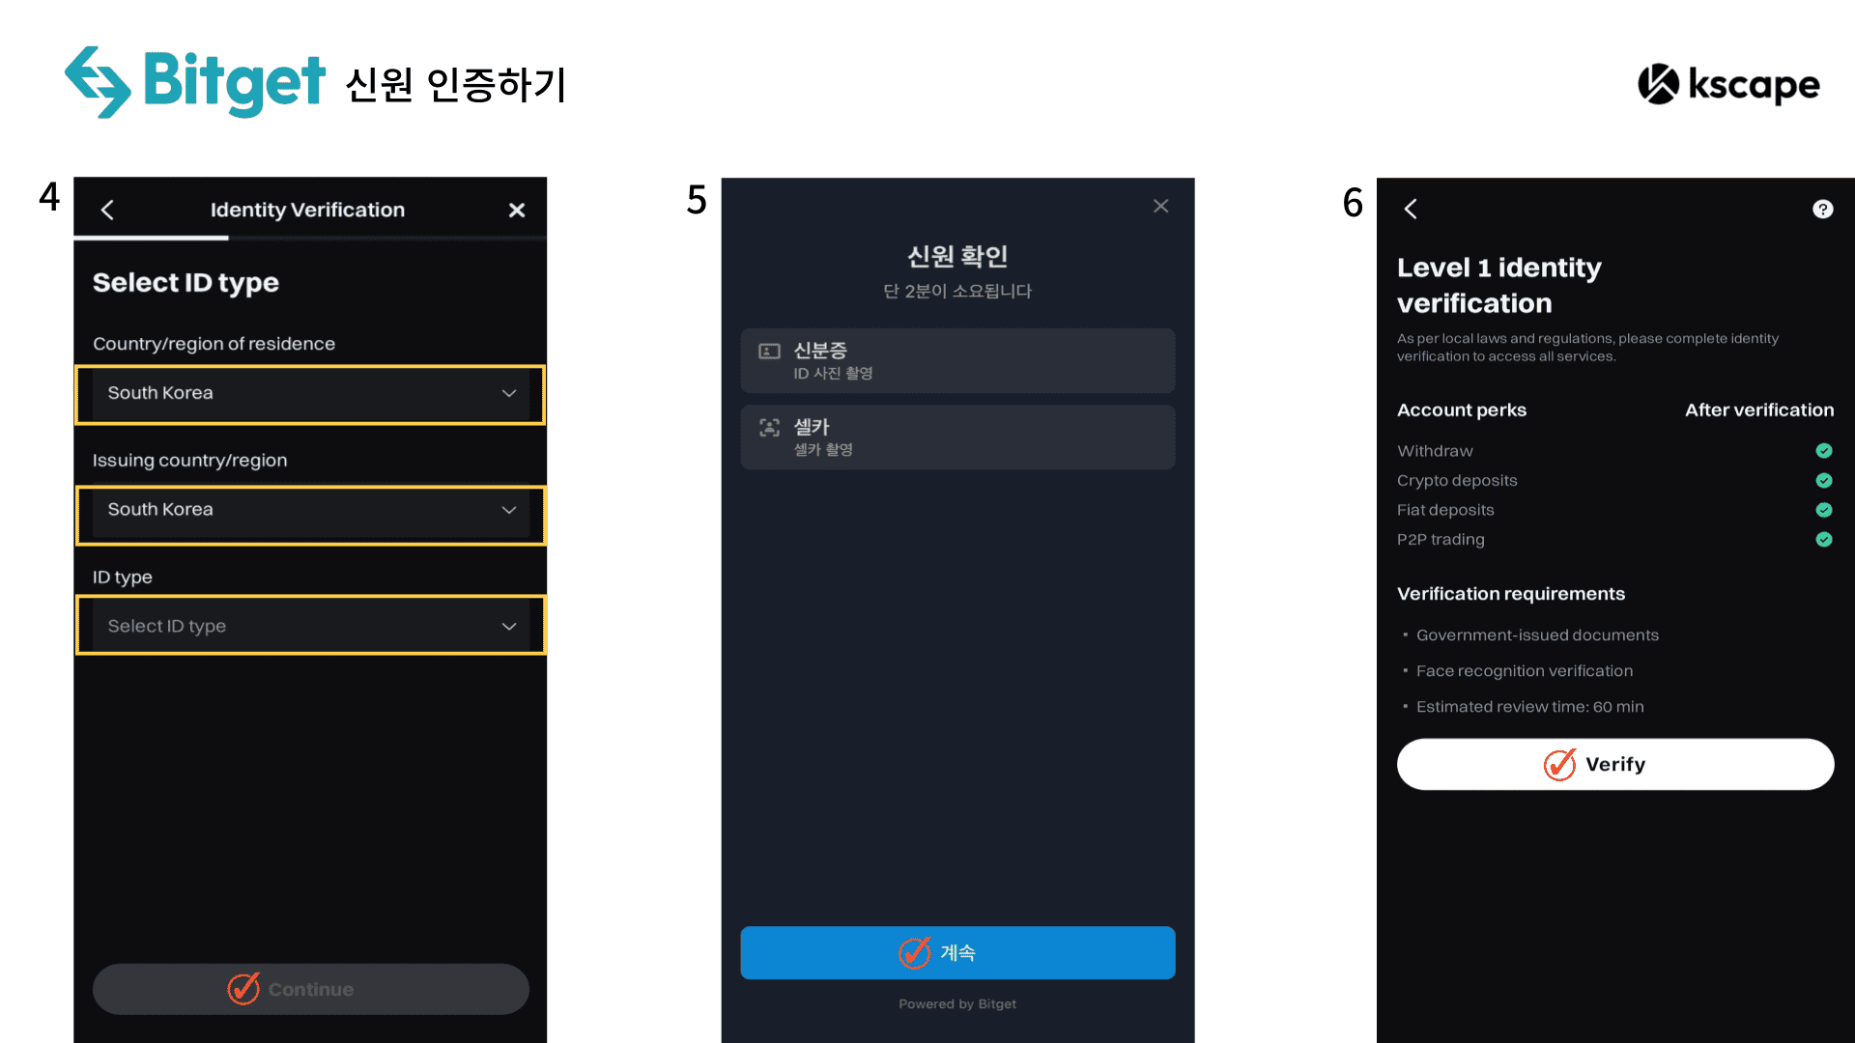Viewport: 1855px width, 1043px height.
Task: Click the Verify button in step 6
Action: coord(1612,764)
